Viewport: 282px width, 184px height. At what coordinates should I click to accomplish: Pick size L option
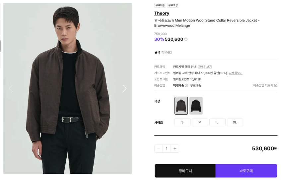click(x=217, y=122)
